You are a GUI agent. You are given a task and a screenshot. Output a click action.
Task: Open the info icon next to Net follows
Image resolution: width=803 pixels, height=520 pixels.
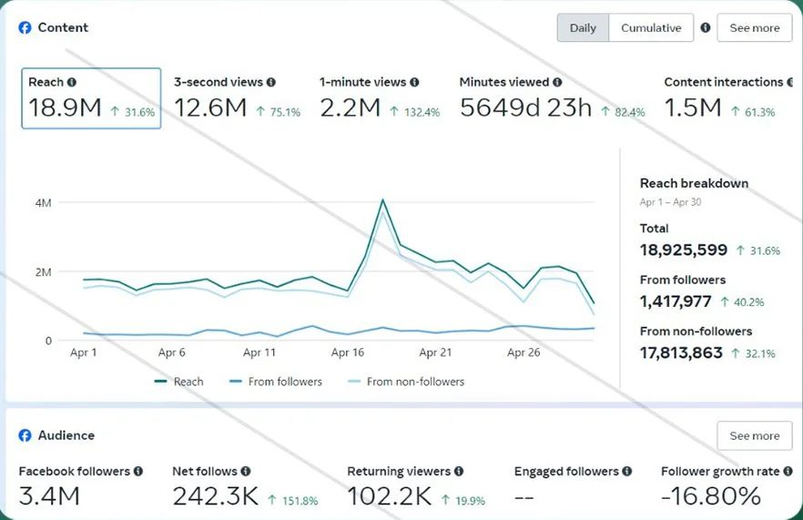[246, 472]
